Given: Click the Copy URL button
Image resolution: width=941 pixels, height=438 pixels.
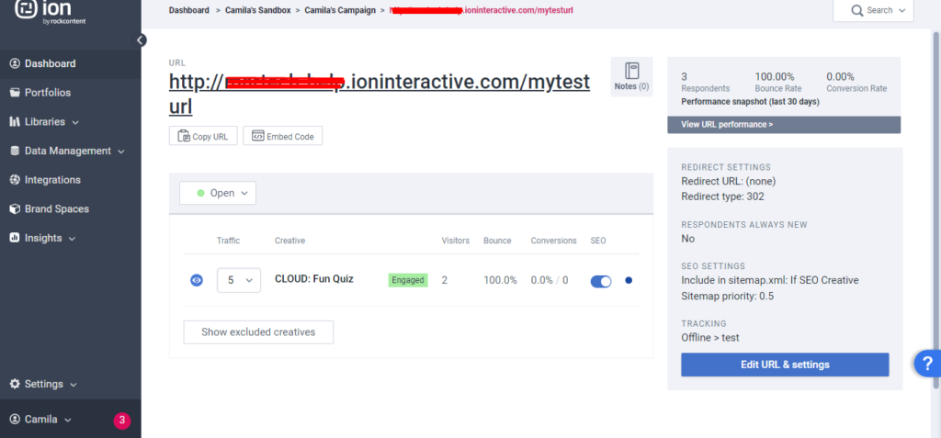Looking at the screenshot, I should tap(203, 136).
